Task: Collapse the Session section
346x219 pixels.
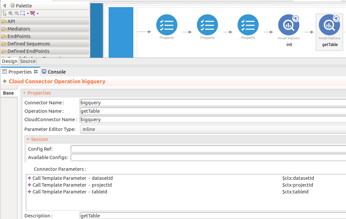Action: pos(28,139)
